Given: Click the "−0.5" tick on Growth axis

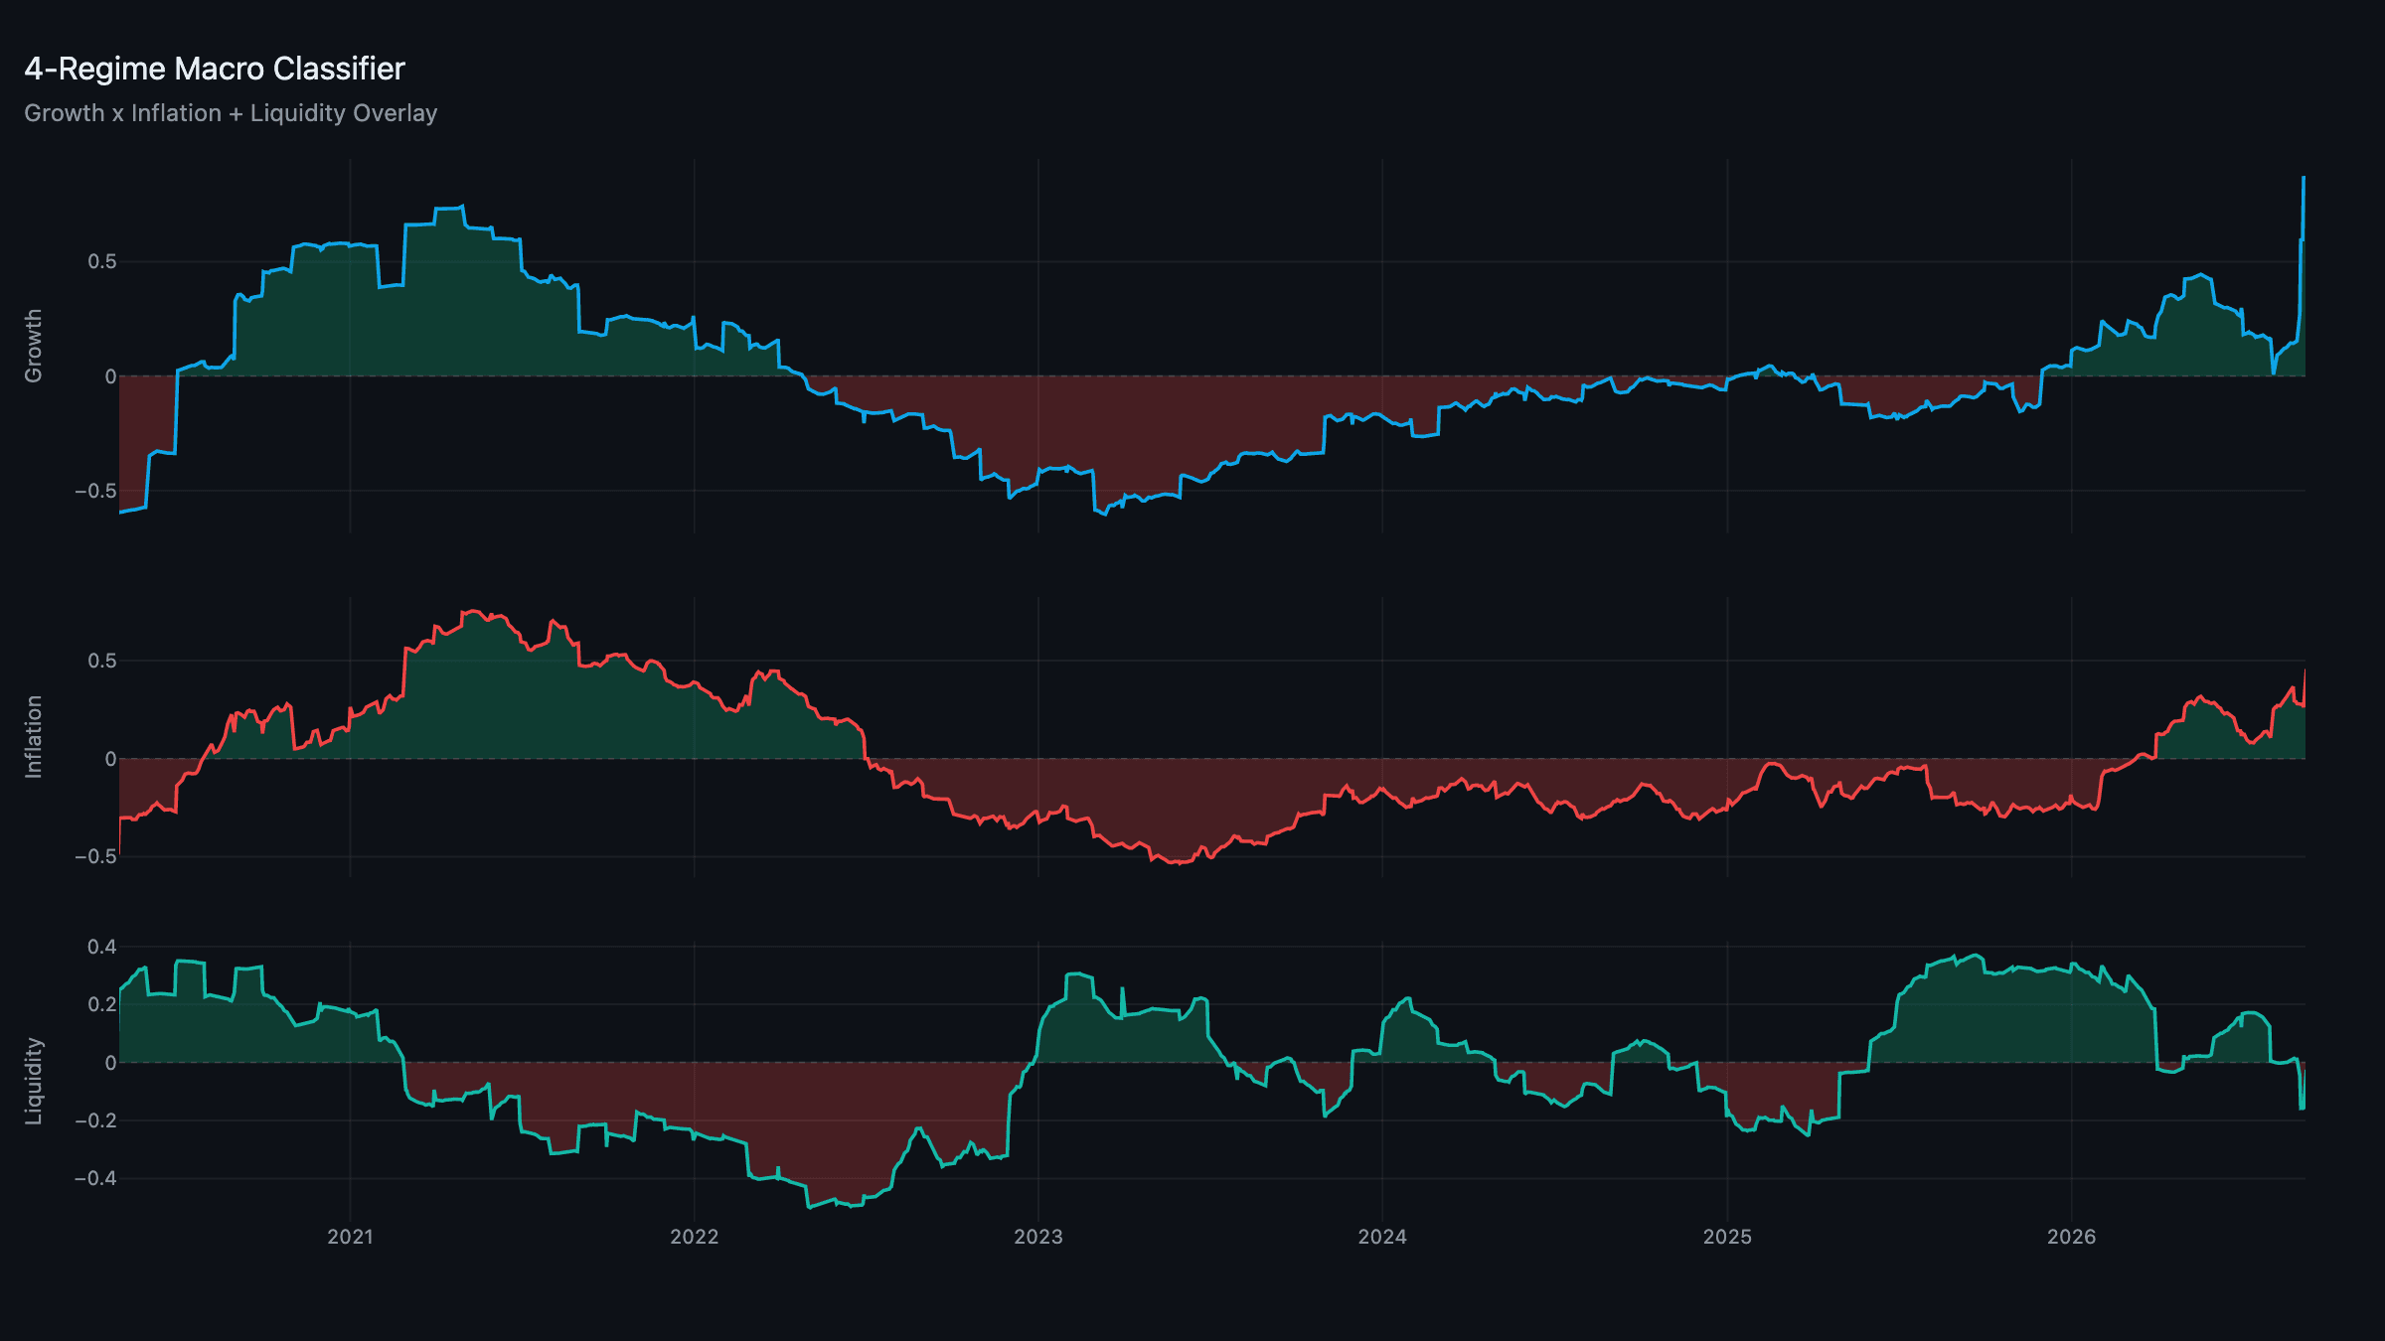Looking at the screenshot, I should pyautogui.click(x=95, y=491).
